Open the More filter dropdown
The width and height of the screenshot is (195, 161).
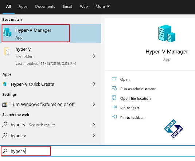[102, 7]
